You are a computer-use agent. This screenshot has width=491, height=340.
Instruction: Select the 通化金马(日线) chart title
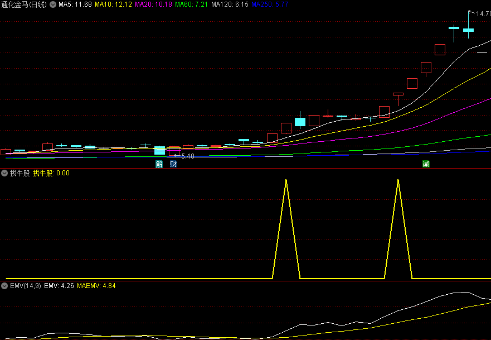24,4
